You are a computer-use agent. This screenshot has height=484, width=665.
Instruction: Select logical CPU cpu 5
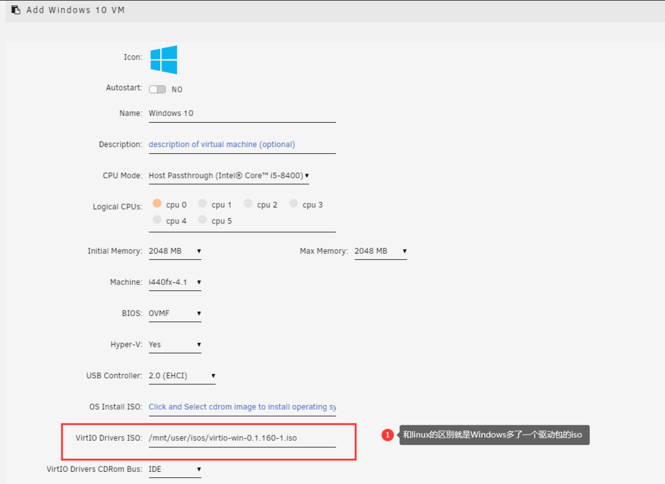coord(203,220)
